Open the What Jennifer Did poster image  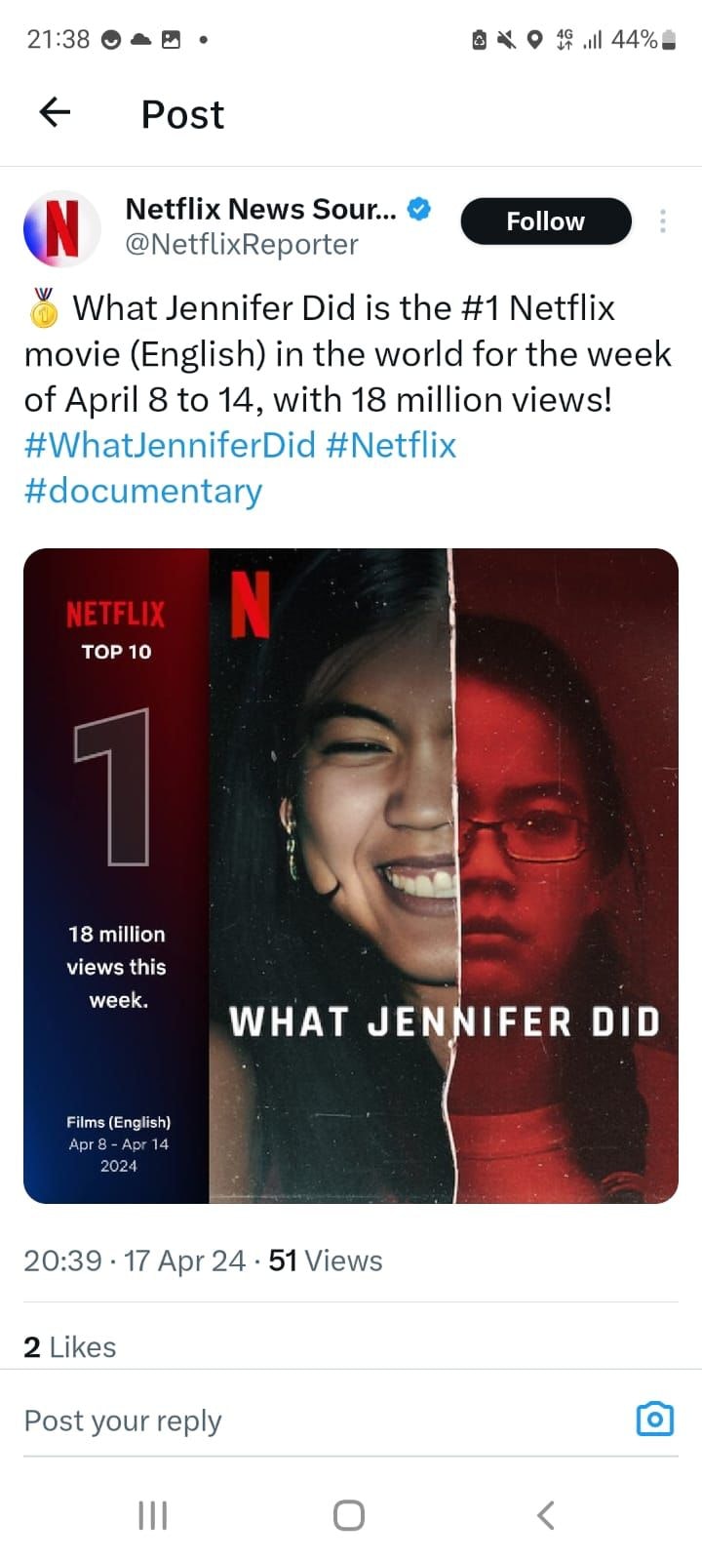[351, 875]
